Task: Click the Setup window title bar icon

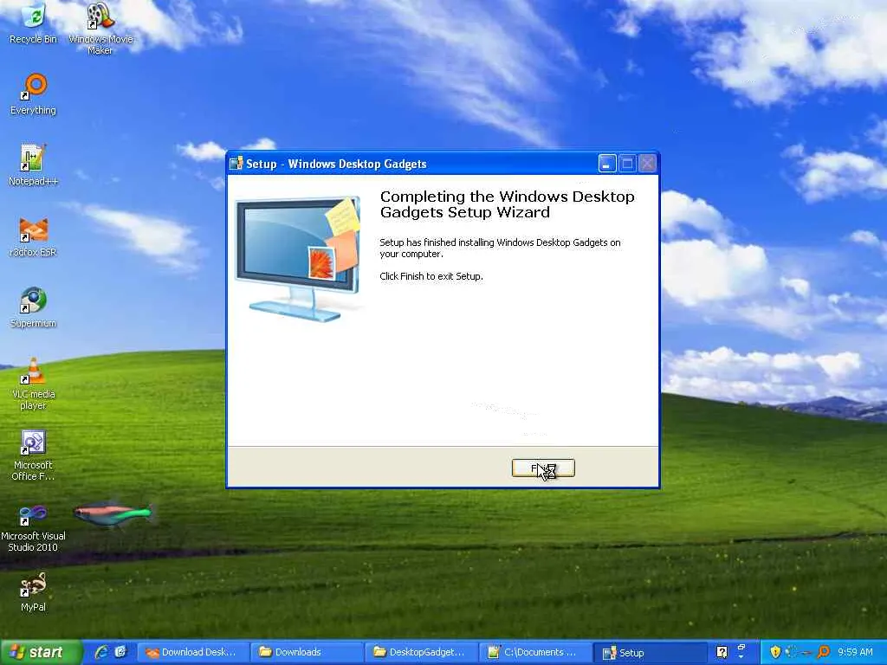Action: [x=236, y=164]
